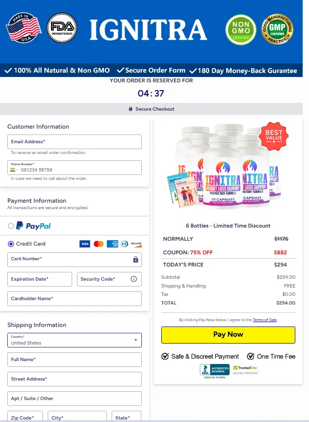Image resolution: width=309 pixels, height=422 pixels.
Task: Click the Made in USA flag badge
Action: [x=24, y=28]
